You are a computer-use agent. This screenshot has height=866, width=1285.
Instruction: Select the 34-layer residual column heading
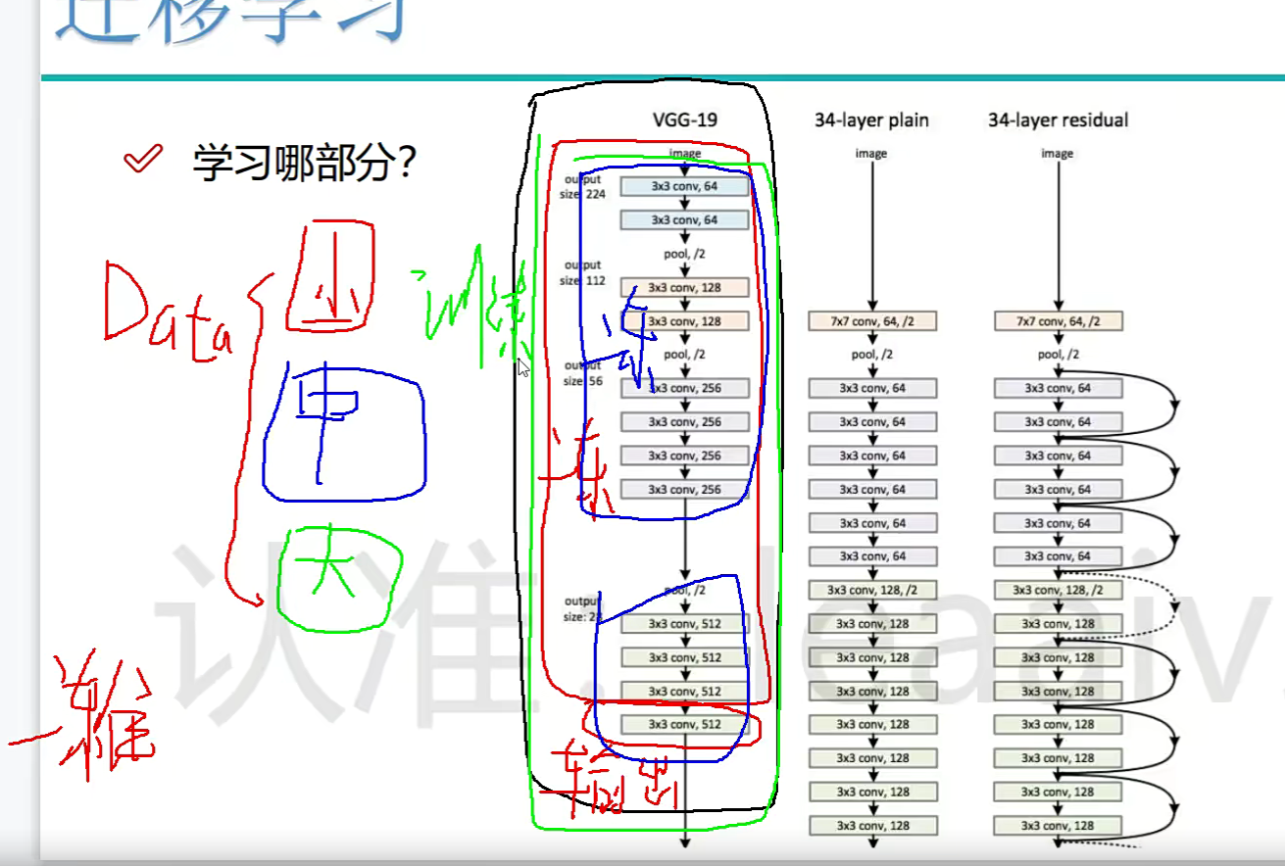(x=1058, y=120)
